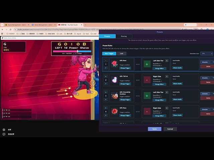This screenshot has width=214, height=160.
Task: Change Trigger for the TikTok gift rule
Action: click(x=125, y=84)
